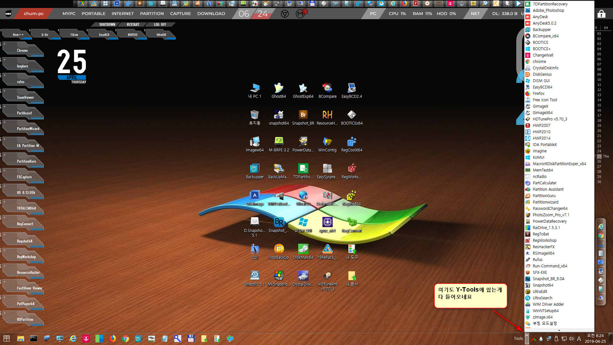Open Firefox from the taskbar
Image resolution: width=613 pixels, height=345 pixels.
112,339
